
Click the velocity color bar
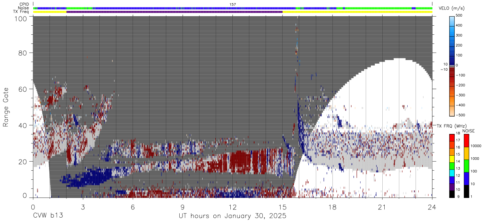point(453,65)
